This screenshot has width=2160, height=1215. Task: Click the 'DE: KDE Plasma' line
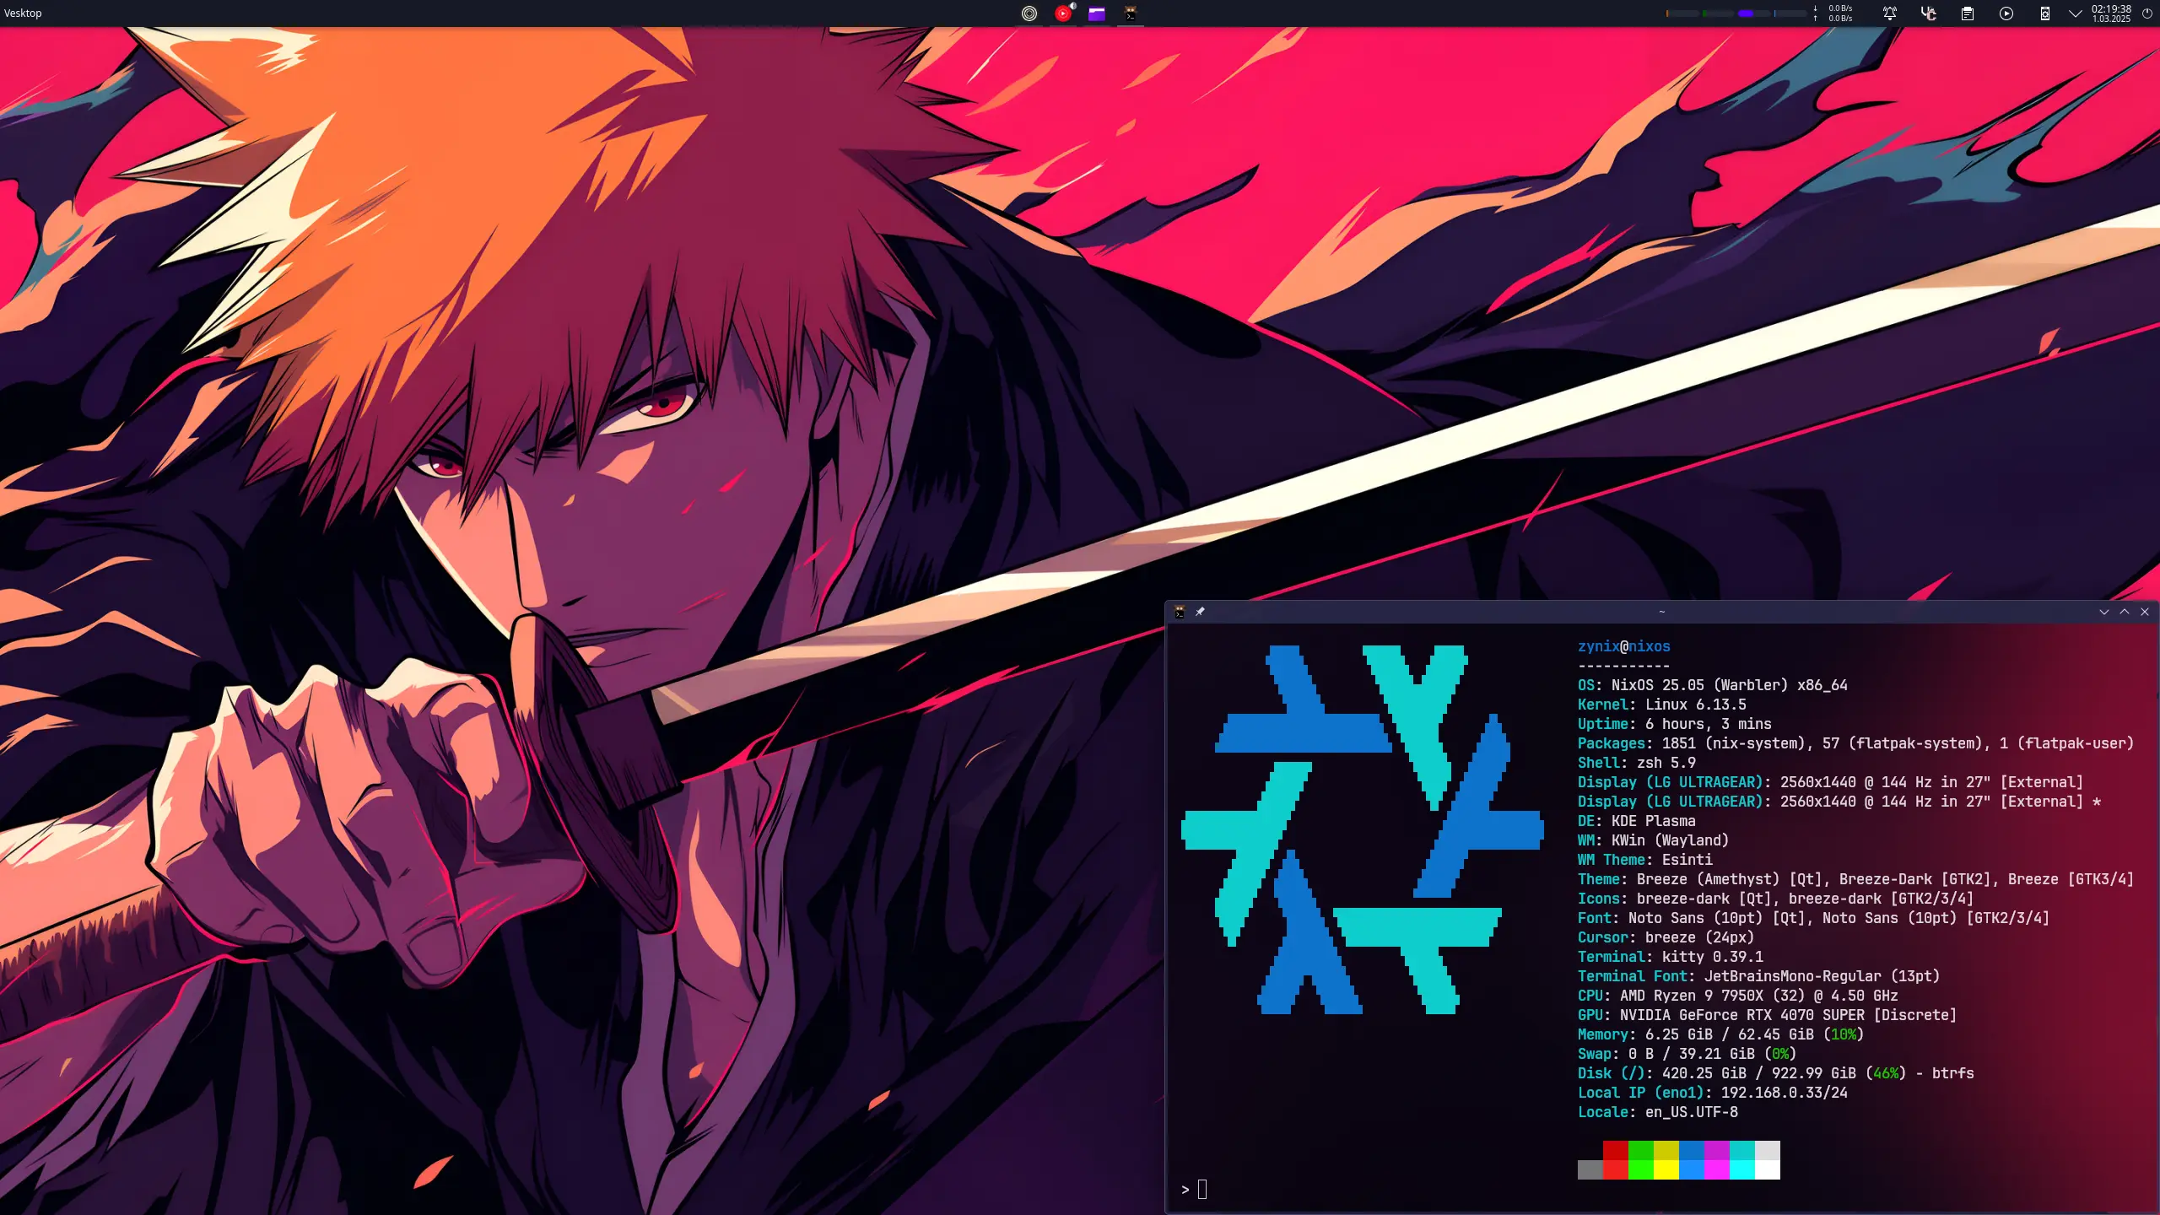tap(1637, 821)
